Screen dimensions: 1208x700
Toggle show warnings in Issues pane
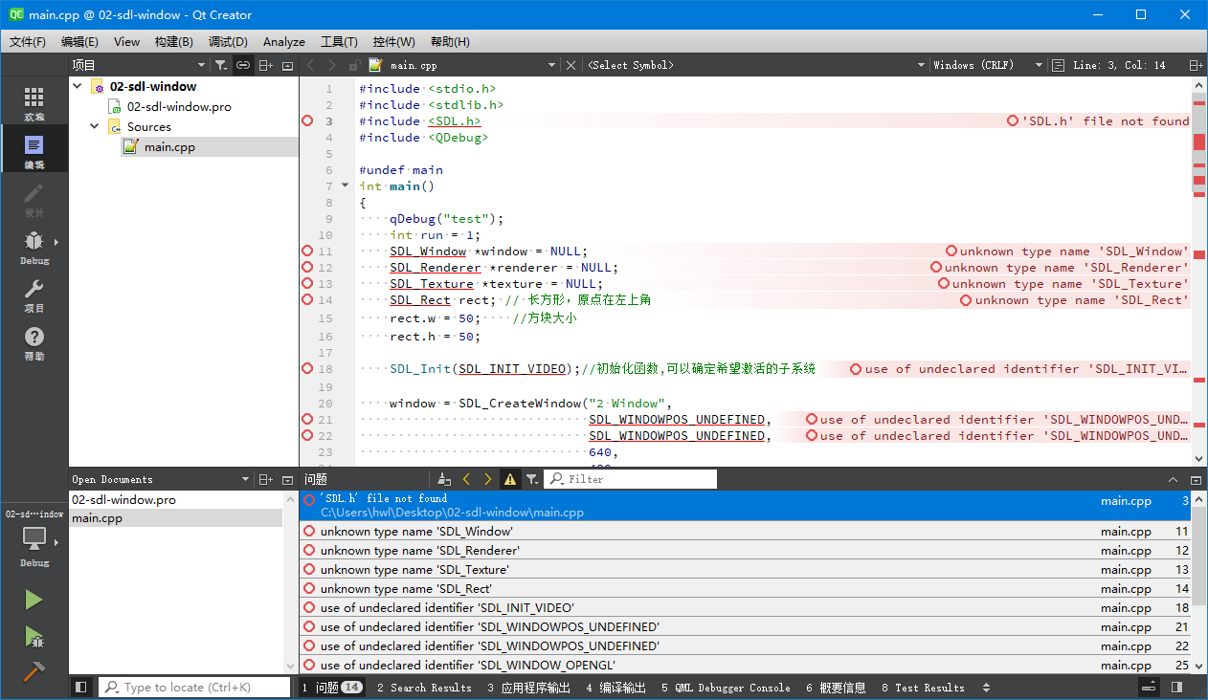tap(510, 479)
